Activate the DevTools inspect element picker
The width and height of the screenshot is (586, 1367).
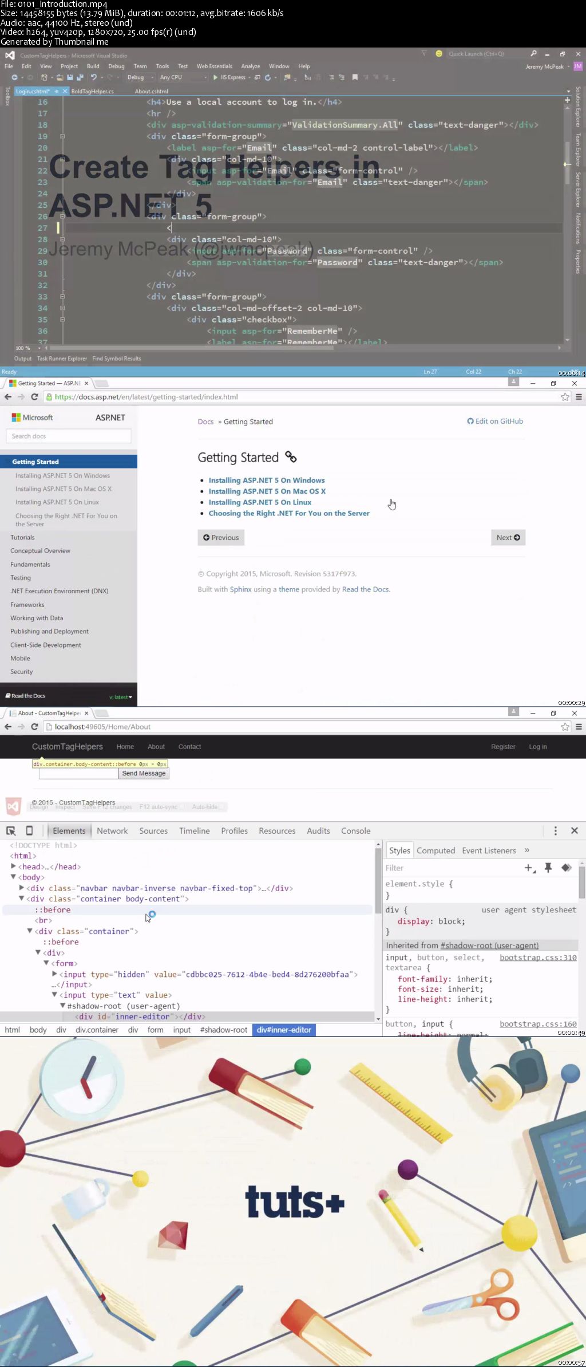(11, 830)
